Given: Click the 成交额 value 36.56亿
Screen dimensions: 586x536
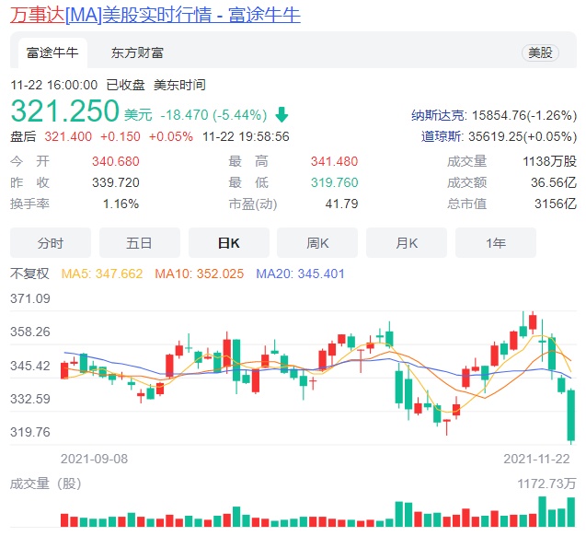Looking at the screenshot, I should [x=554, y=182].
